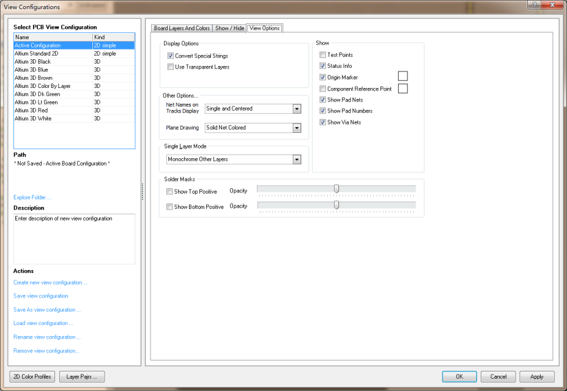Open 2D Color Profiles dialog
Image resolution: width=567 pixels, height=391 pixels.
click(32, 376)
